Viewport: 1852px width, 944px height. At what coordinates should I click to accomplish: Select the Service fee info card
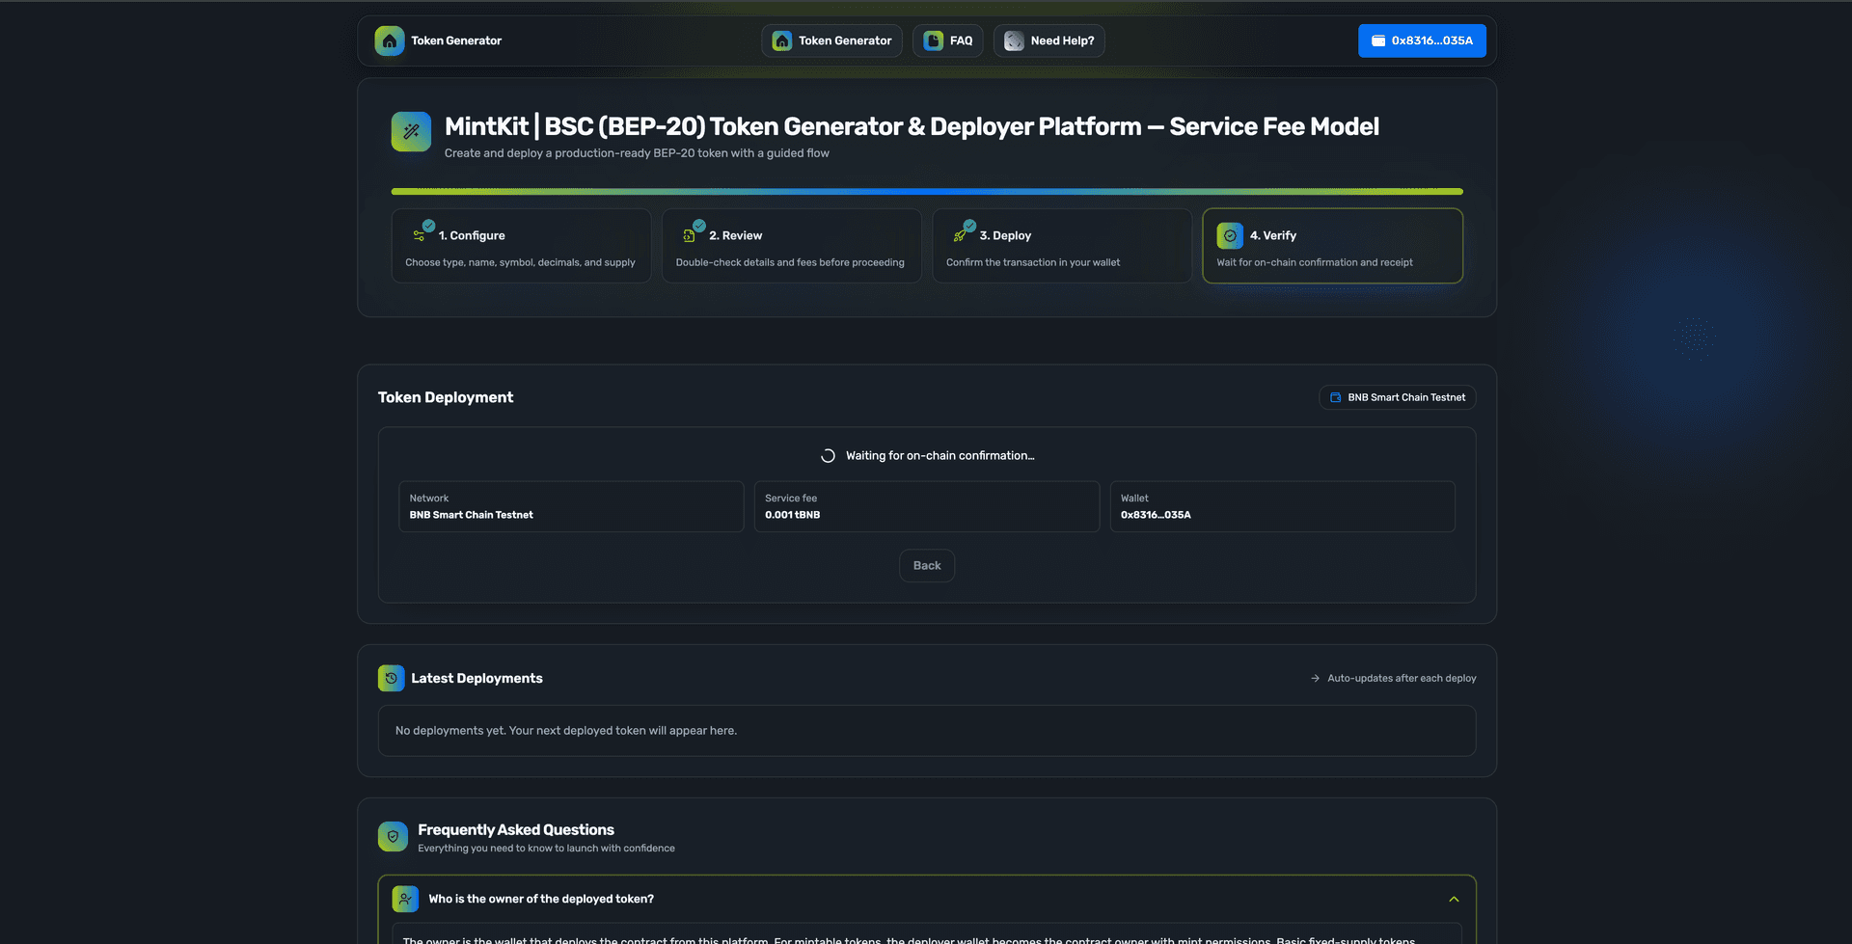point(926,506)
